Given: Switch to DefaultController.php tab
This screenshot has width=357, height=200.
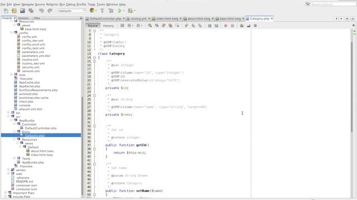Looking at the screenshot, I should (x=105, y=18).
